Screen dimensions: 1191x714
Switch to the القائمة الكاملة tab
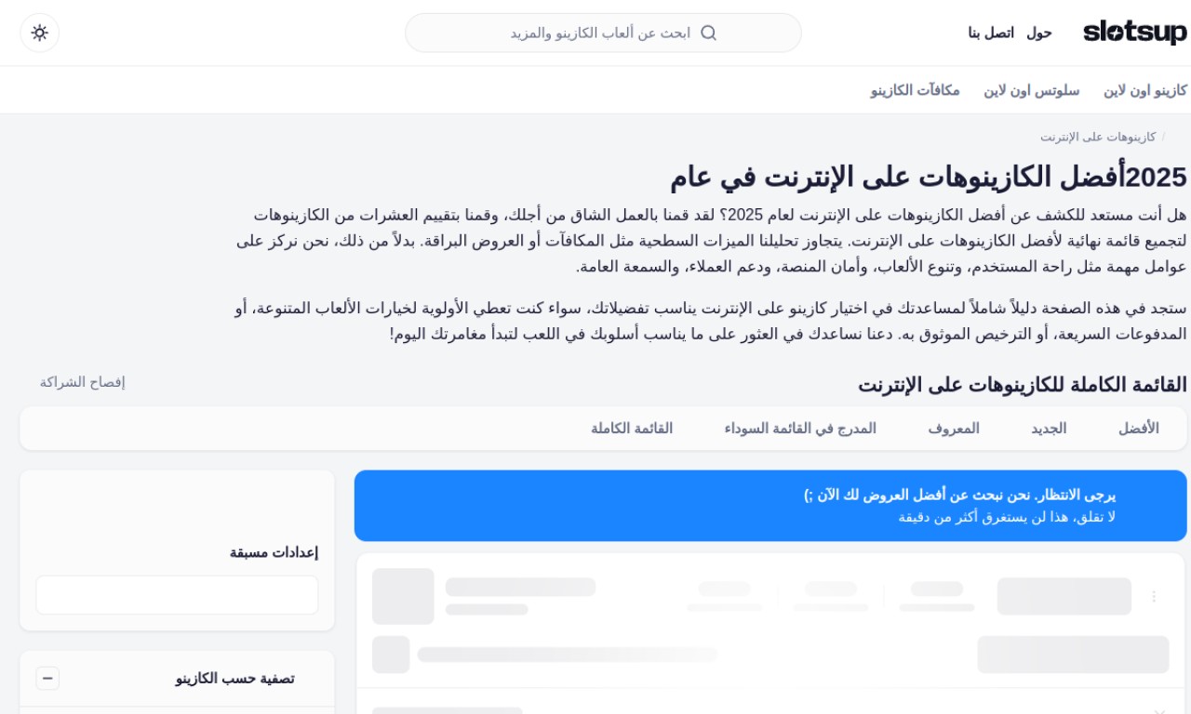coord(632,429)
